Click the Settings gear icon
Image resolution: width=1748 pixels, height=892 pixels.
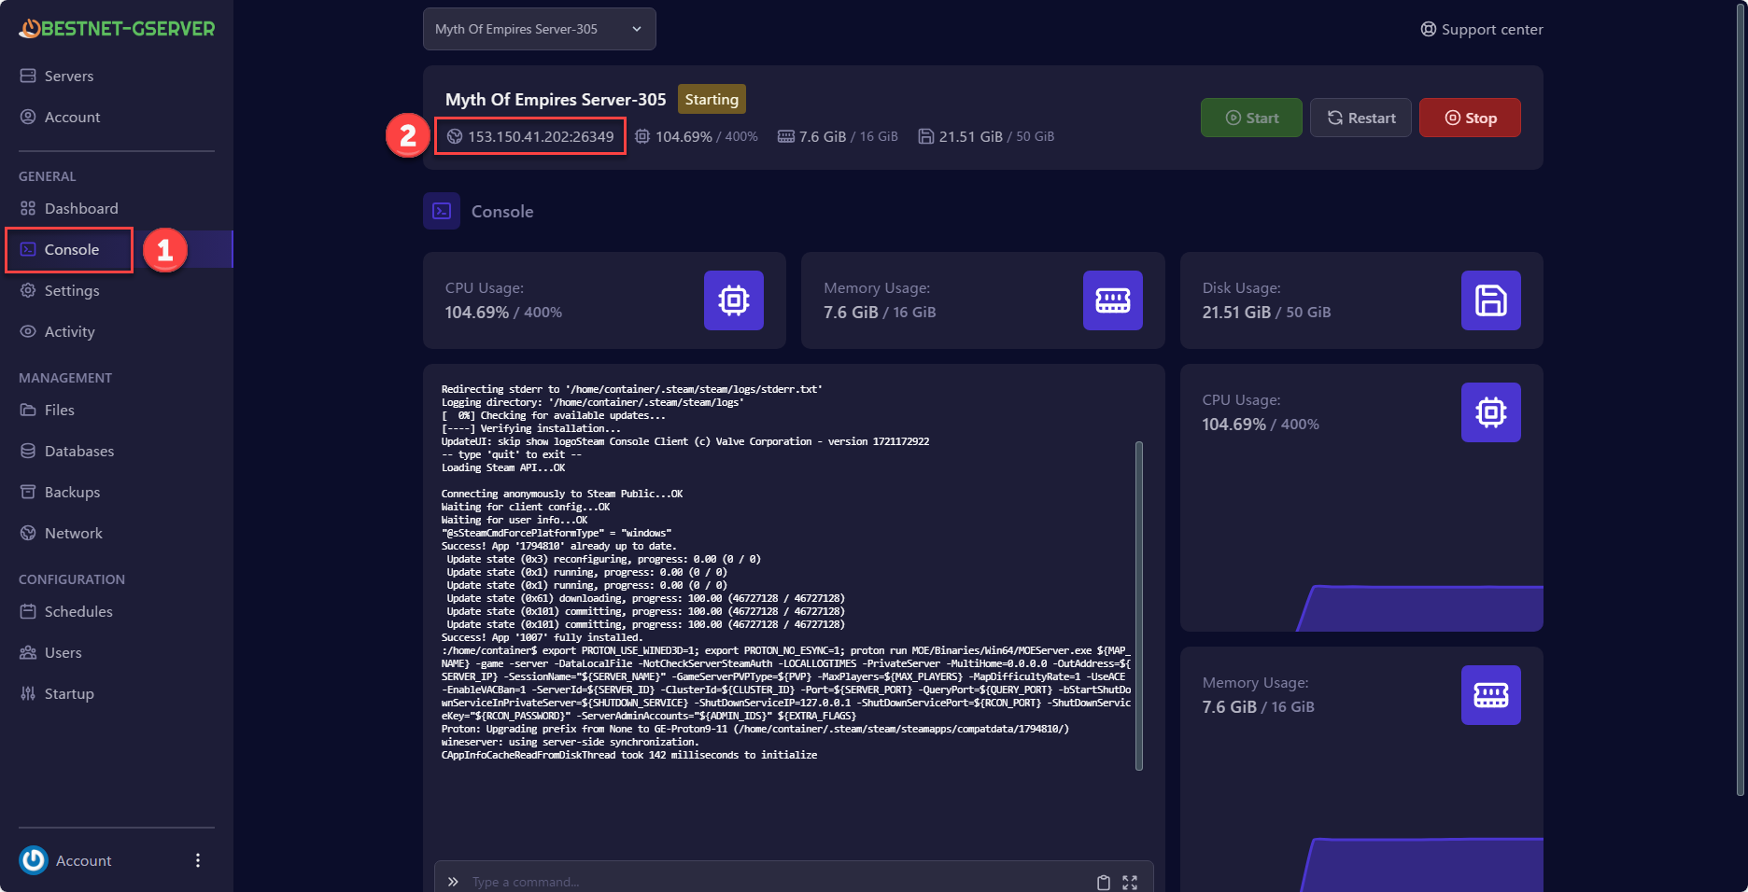(28, 290)
